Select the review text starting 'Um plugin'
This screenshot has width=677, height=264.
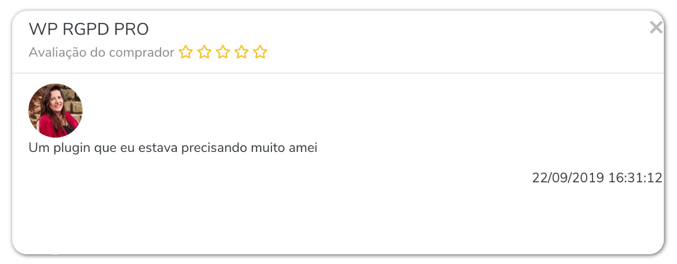[173, 148]
